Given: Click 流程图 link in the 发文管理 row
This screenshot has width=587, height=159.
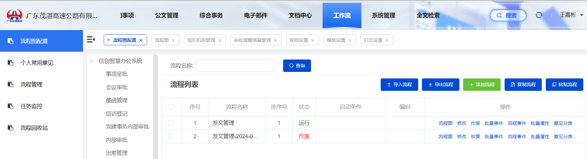Looking at the screenshot, I should coord(445,123).
